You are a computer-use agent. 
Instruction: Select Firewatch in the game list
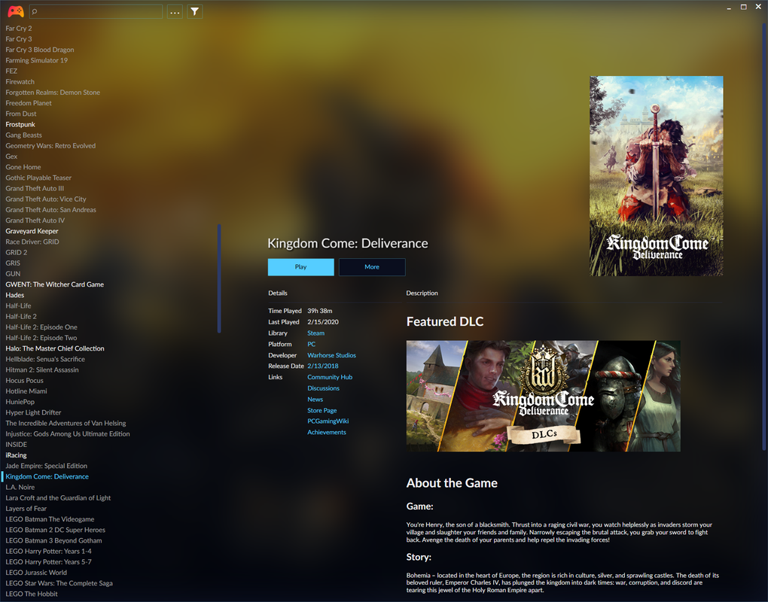[x=20, y=82]
